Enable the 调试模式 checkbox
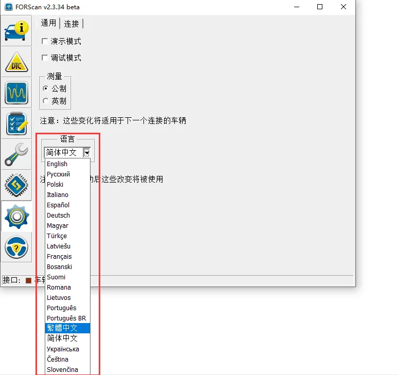The height and width of the screenshot is (375, 398). click(45, 58)
